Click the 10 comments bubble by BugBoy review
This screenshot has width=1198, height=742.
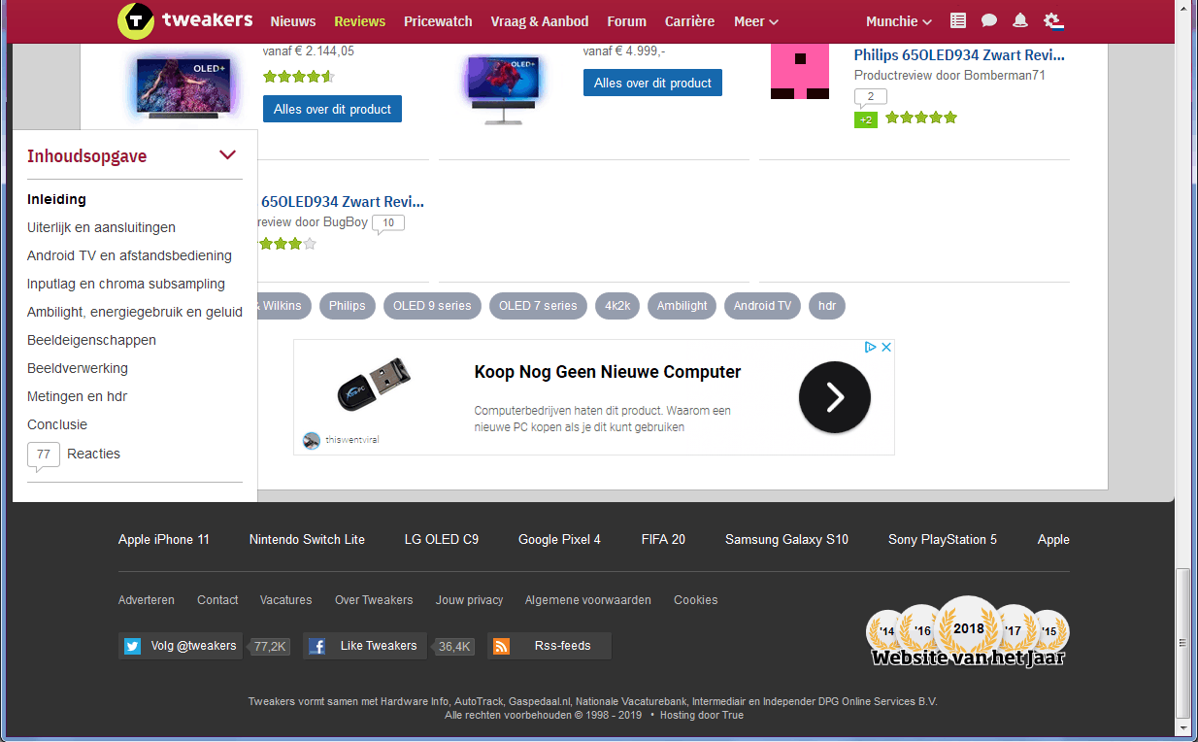(388, 223)
